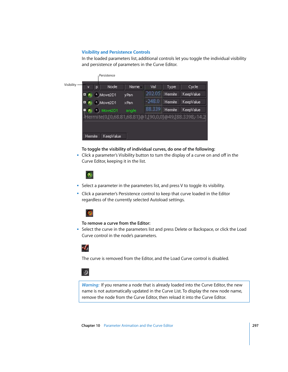Enable persistence for the yPan parameter

(97, 95)
